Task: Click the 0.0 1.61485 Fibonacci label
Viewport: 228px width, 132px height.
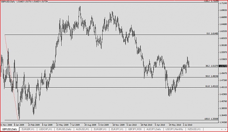Action: [x=212, y=33]
